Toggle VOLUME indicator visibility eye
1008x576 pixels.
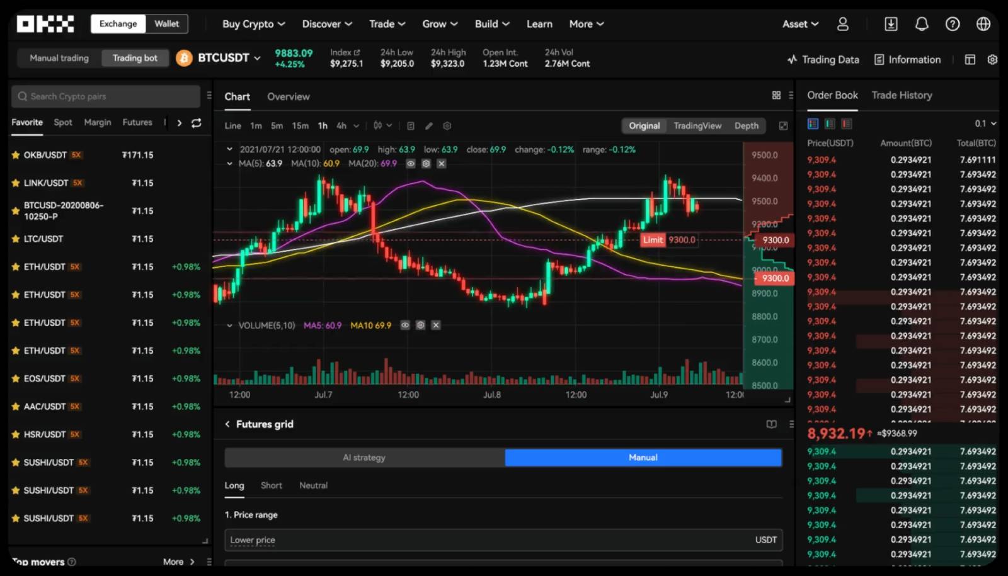(405, 325)
